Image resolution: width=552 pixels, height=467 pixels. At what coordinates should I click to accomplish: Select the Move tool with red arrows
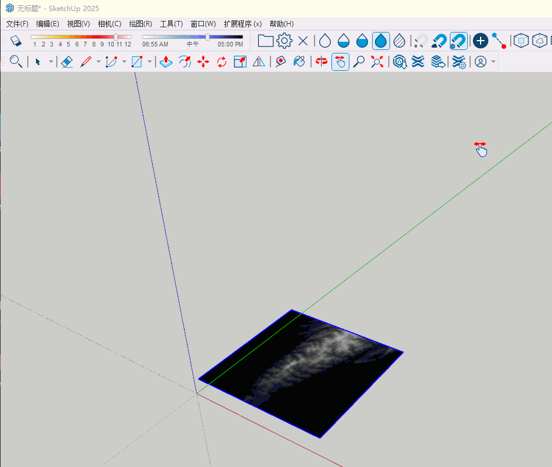(203, 62)
